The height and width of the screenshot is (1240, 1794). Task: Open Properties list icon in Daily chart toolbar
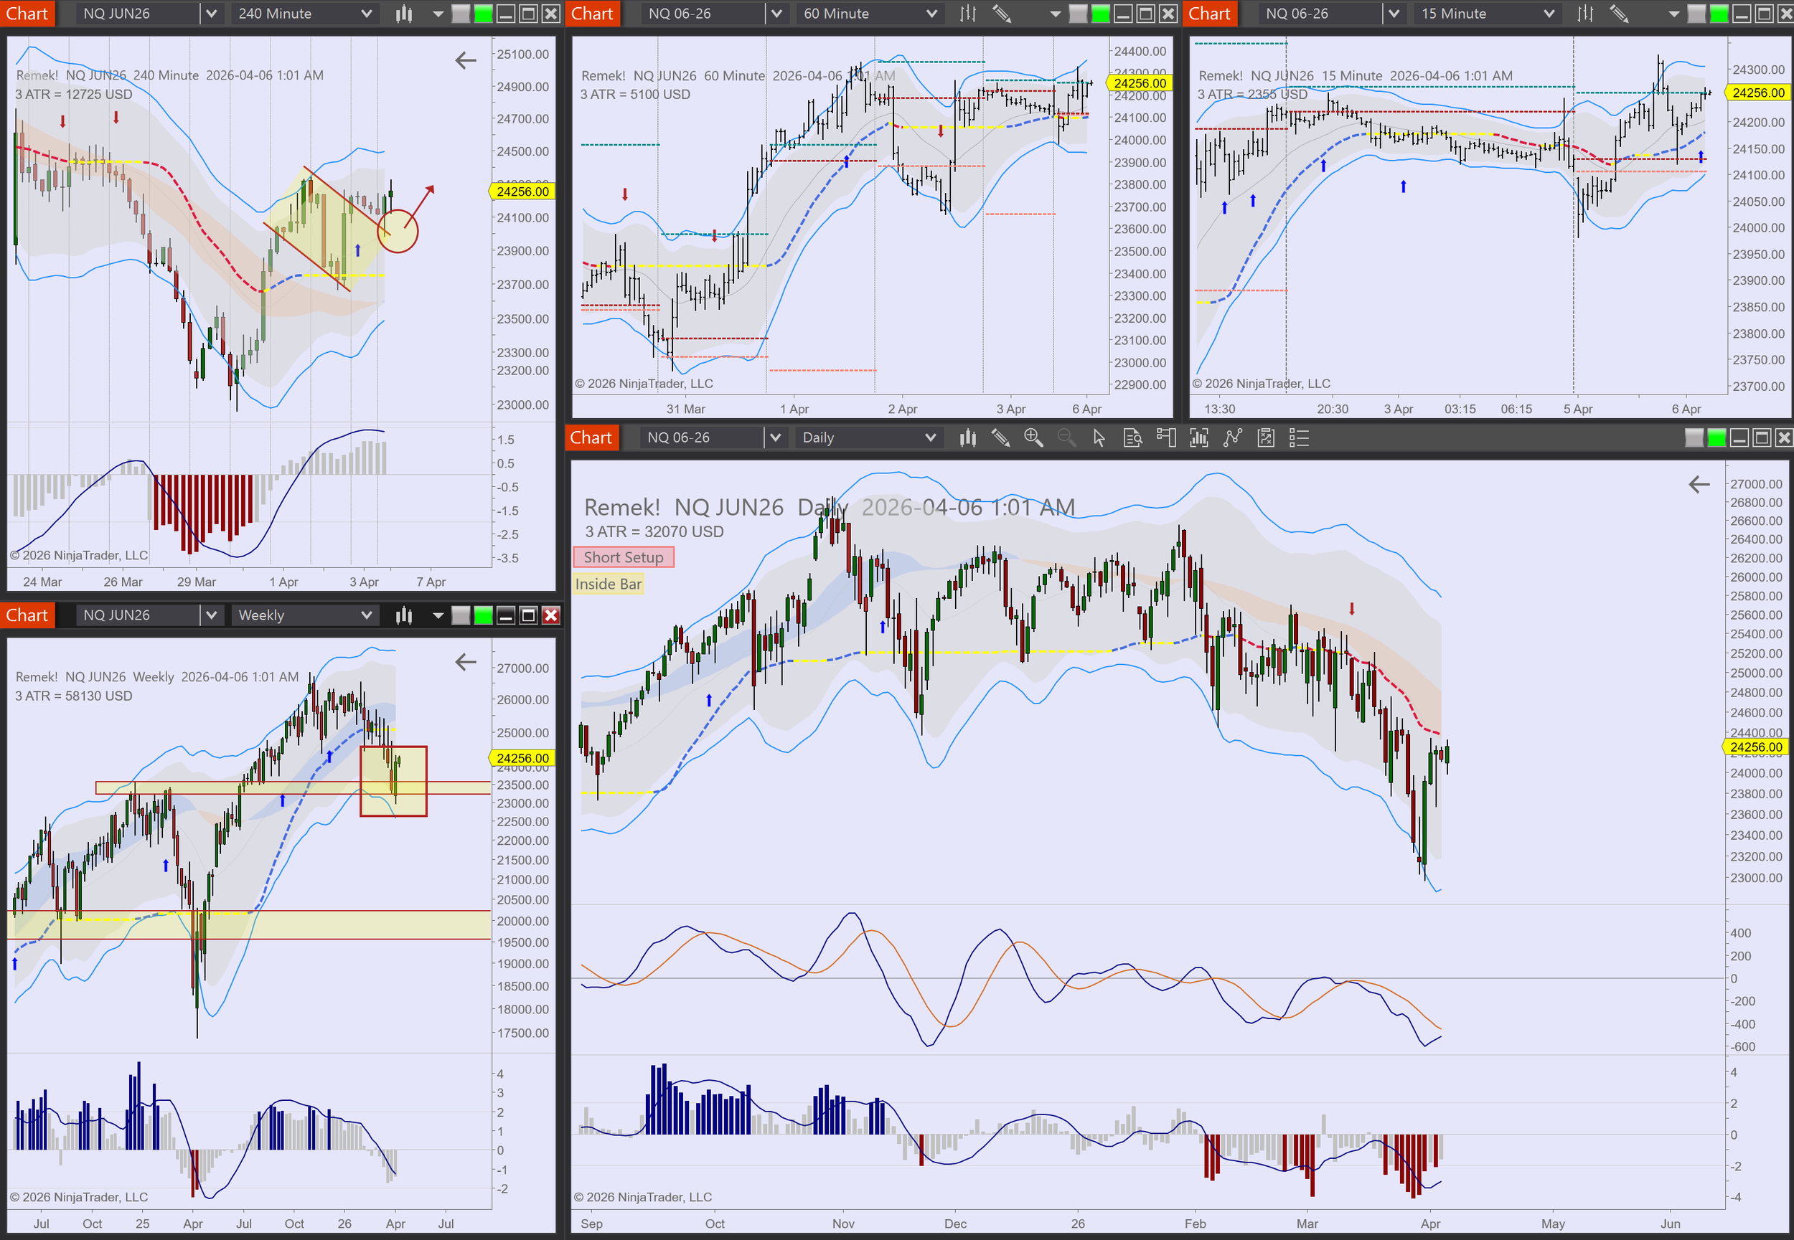tap(1299, 438)
